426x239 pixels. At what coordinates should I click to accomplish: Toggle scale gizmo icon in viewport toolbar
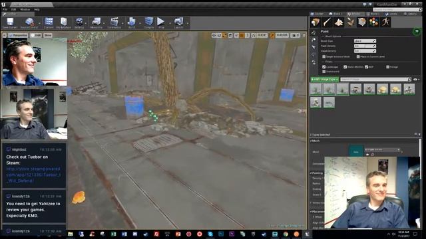[x=224, y=35]
